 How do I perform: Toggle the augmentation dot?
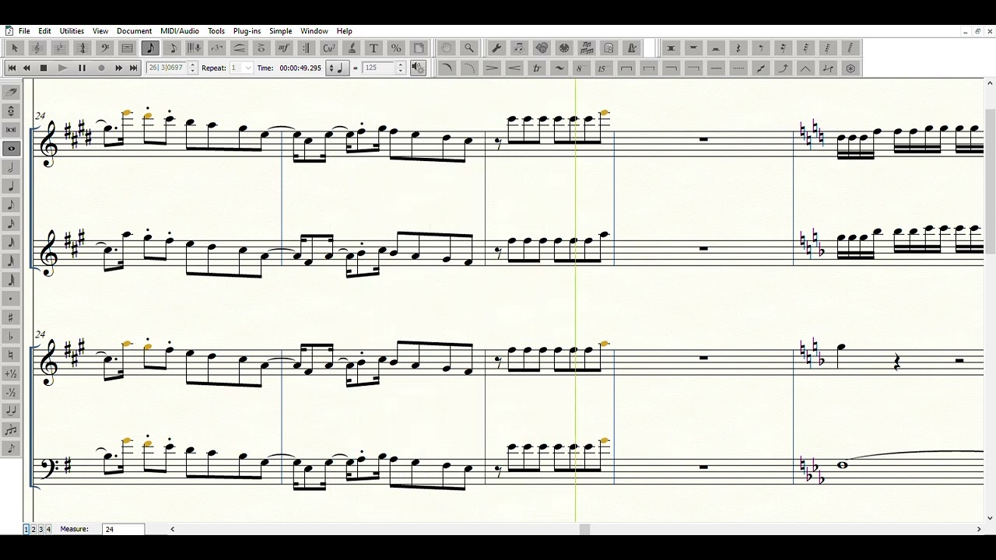click(x=12, y=299)
